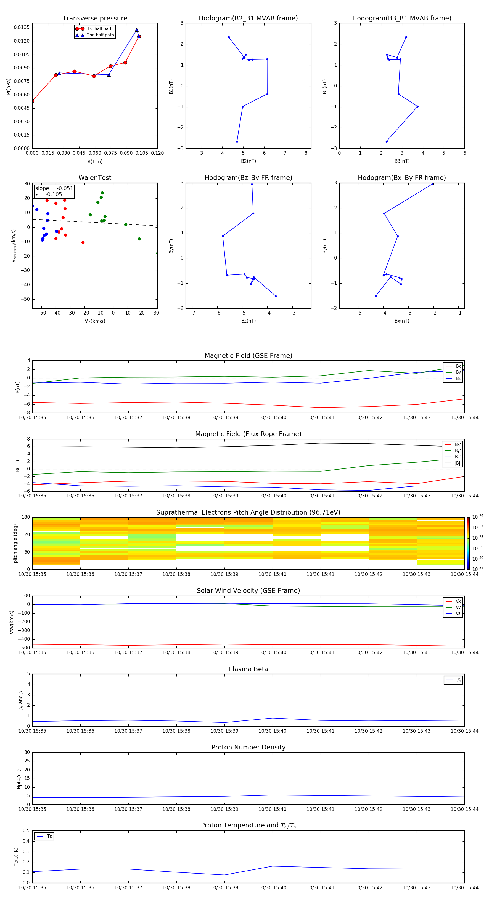The image size is (497, 912).
Task: Click the 'Bx(nT)' x-axis label
Action: tap(402, 321)
